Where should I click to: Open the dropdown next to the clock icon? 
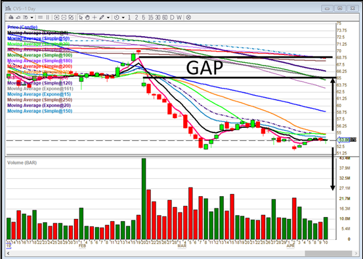123,18
